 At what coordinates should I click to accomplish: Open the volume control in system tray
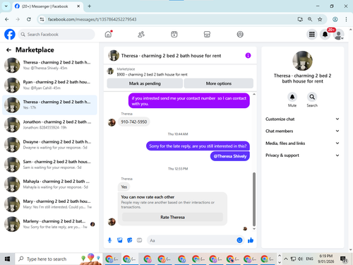[300, 259]
